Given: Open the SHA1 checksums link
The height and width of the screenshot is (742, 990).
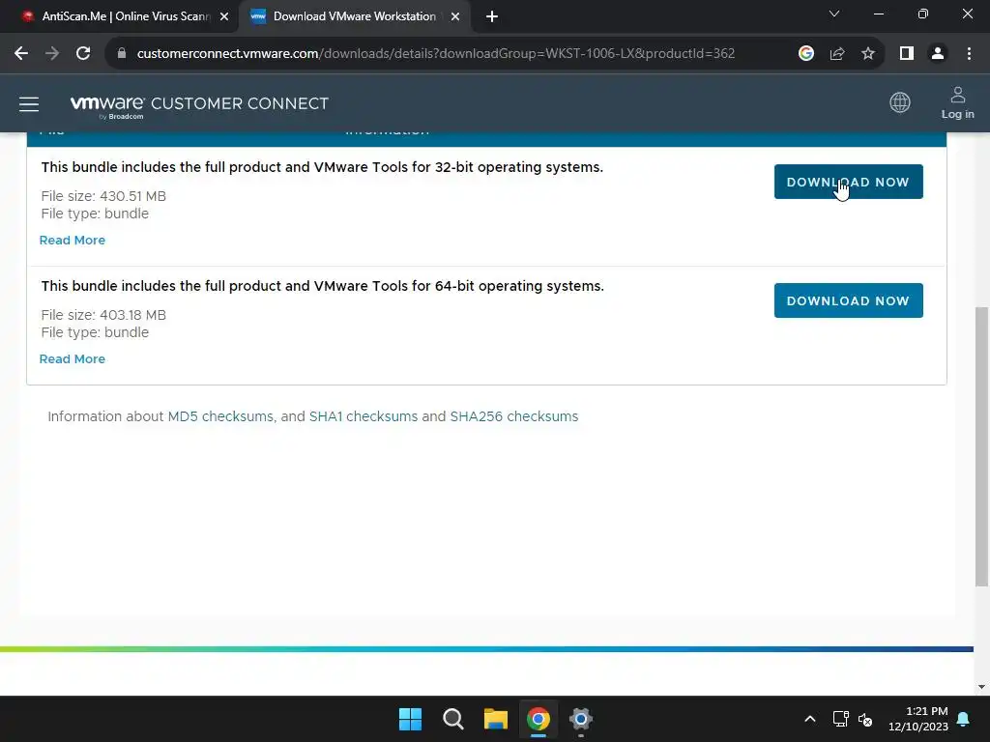Looking at the screenshot, I should [364, 416].
